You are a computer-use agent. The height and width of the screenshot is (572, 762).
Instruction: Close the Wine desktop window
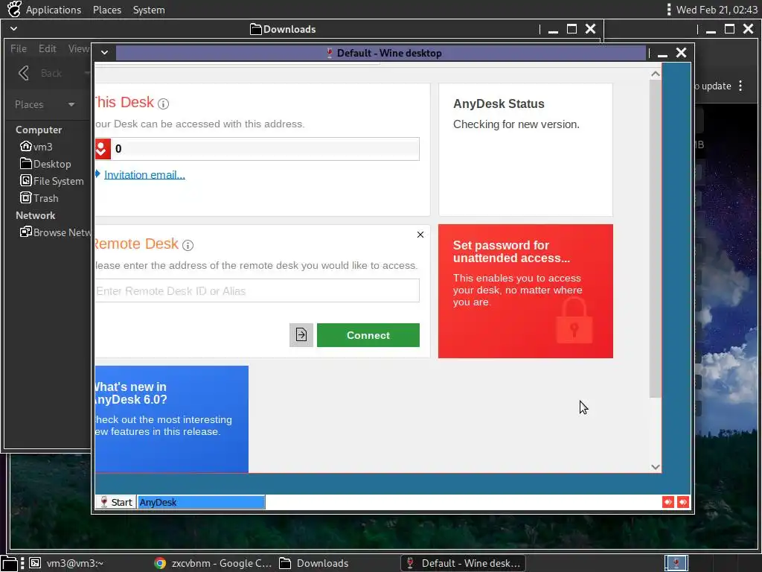pyautogui.click(x=681, y=53)
